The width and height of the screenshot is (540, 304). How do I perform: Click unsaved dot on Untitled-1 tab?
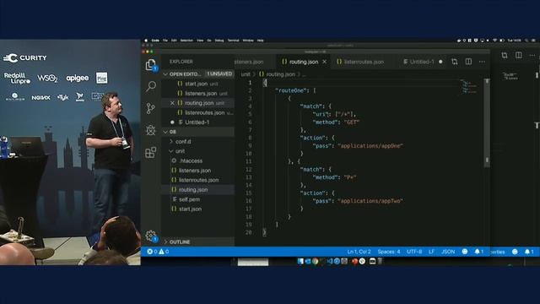pyautogui.click(x=440, y=62)
